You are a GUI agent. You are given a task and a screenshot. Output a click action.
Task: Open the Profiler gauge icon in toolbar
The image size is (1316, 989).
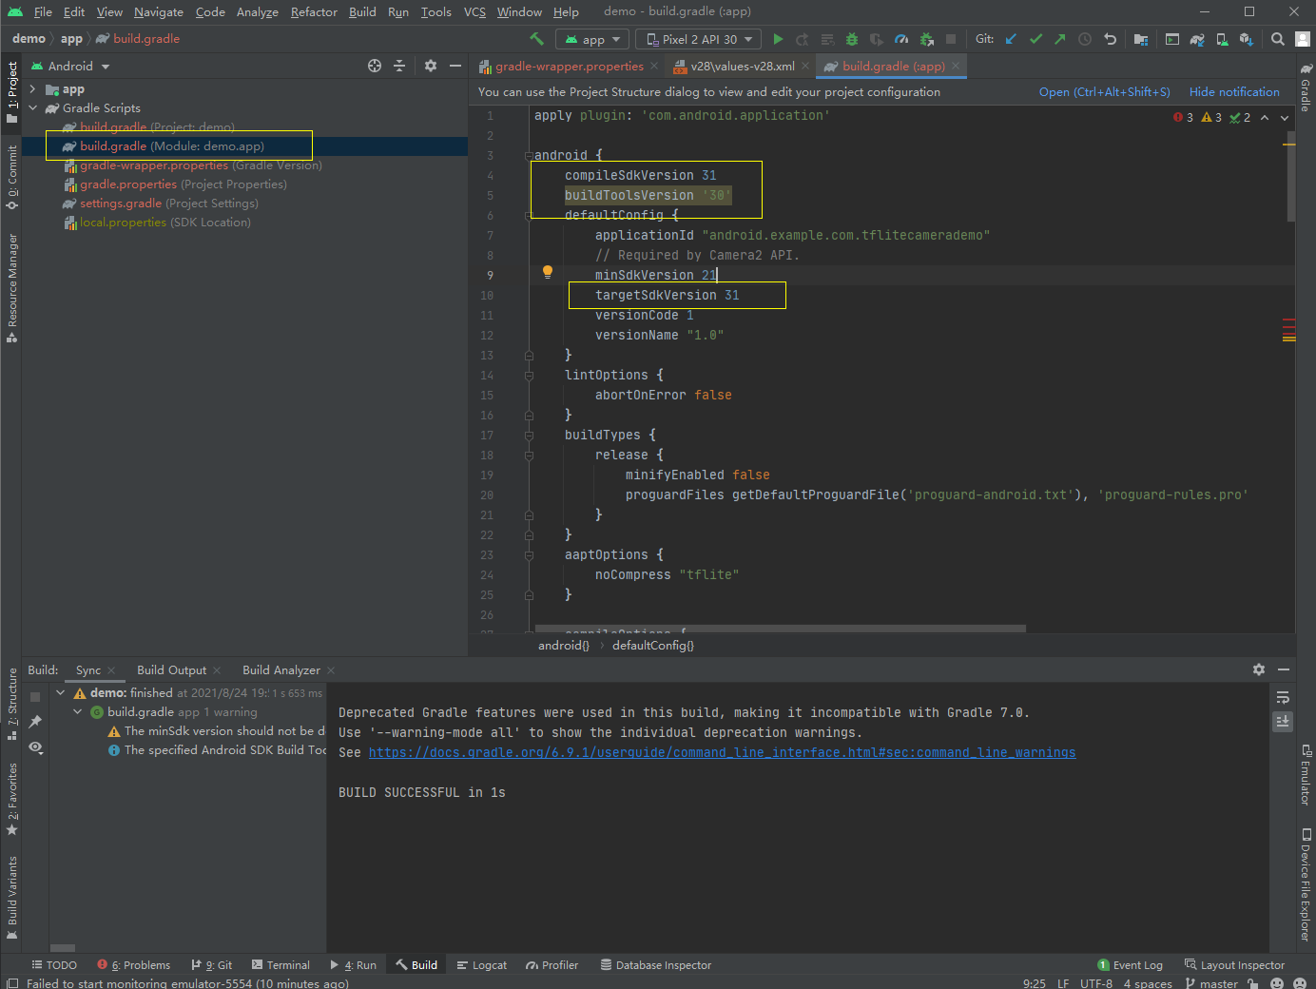coord(901,39)
